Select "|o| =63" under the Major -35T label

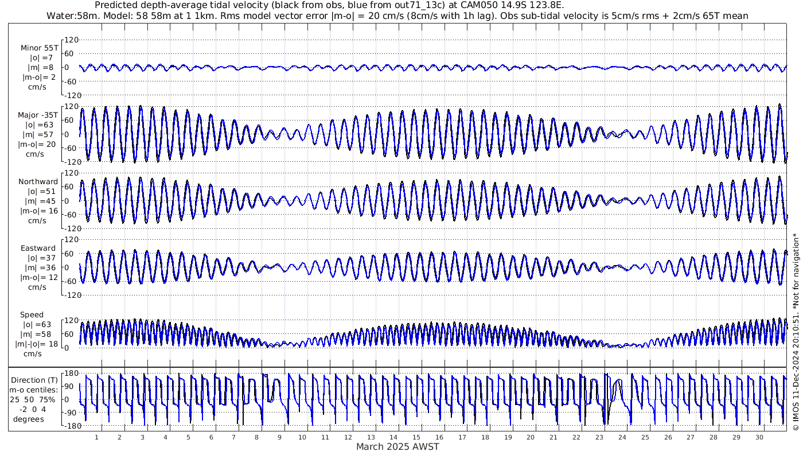[39, 125]
